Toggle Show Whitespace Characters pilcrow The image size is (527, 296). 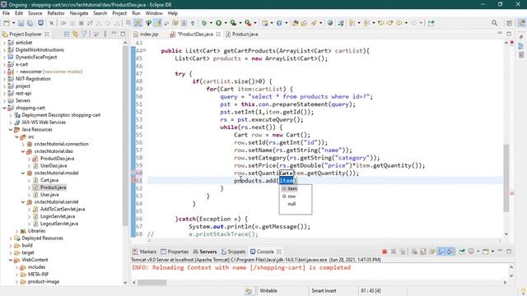193,23
